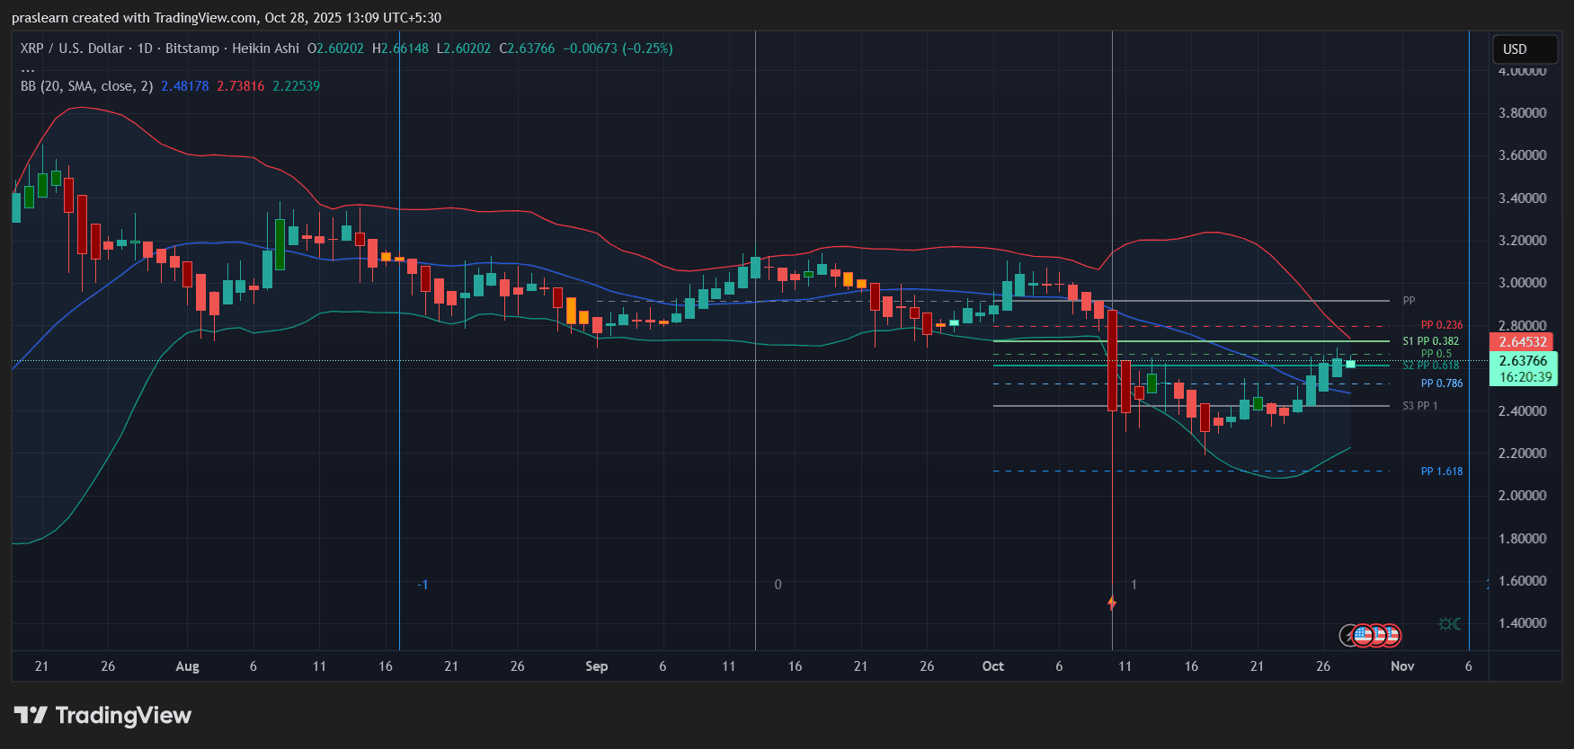
Task: Click the close value C2.63766 in legend
Action: (527, 48)
